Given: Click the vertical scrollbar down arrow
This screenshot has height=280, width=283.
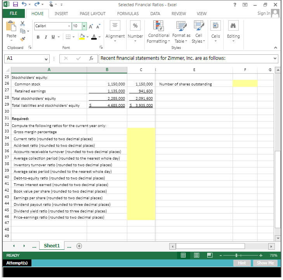Looking at the screenshot, I should [x=278, y=238].
